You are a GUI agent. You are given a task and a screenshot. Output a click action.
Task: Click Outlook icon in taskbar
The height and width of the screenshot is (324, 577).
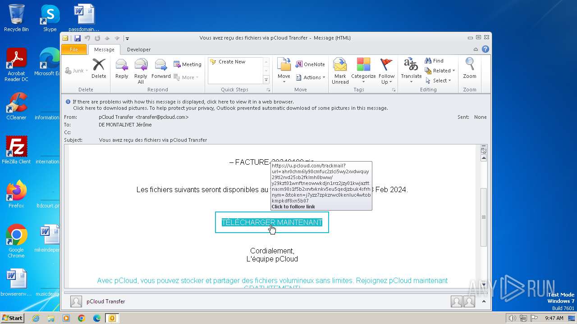[x=112, y=318]
